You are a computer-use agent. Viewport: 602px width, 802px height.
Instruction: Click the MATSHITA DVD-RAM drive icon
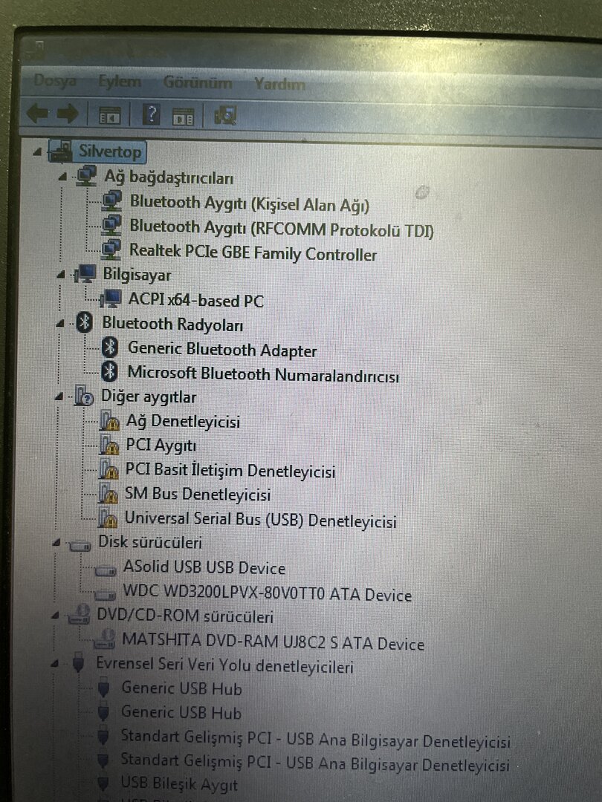[x=105, y=639]
